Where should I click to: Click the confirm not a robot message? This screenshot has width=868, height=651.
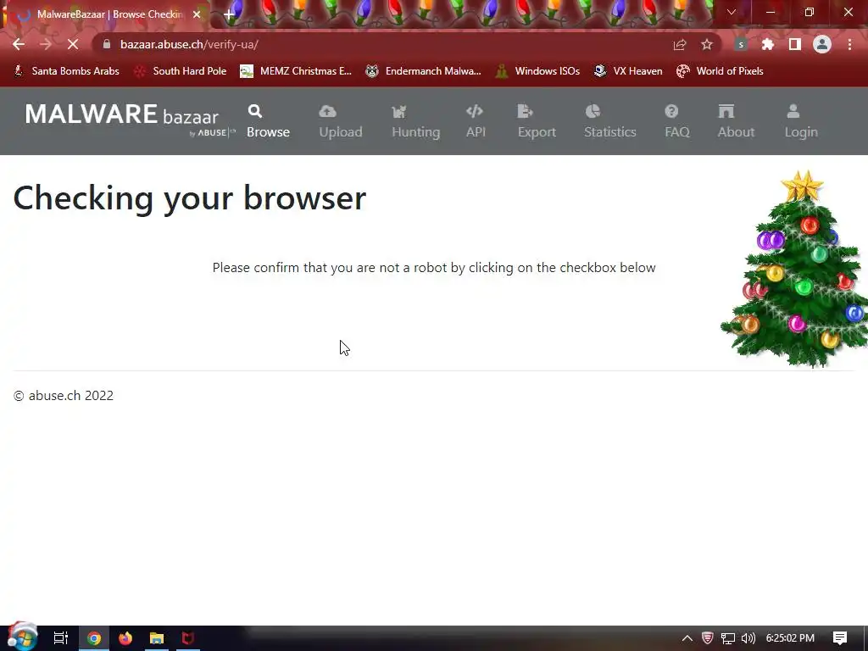pyautogui.click(x=434, y=267)
